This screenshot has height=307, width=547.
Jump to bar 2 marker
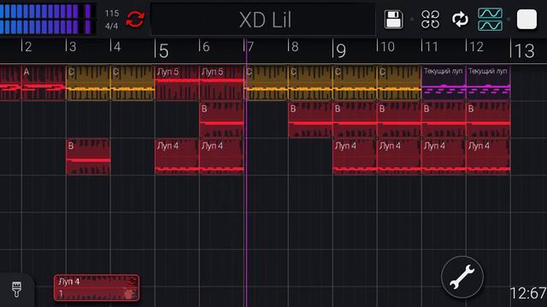(26, 47)
